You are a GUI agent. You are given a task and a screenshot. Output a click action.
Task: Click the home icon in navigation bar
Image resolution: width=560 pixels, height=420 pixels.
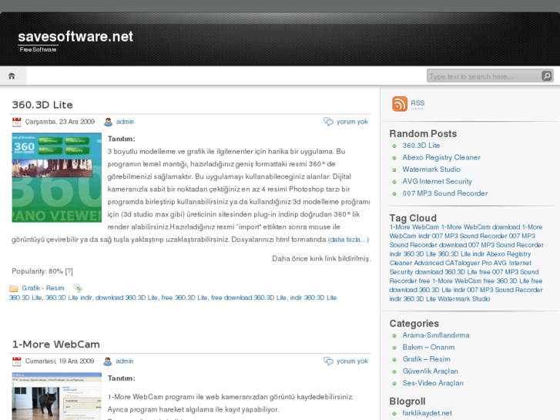pyautogui.click(x=12, y=76)
